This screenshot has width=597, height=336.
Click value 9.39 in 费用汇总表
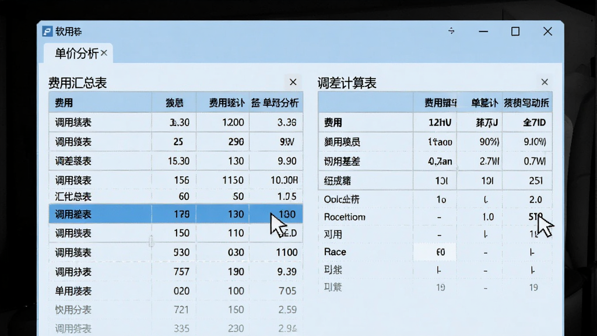[x=287, y=272]
